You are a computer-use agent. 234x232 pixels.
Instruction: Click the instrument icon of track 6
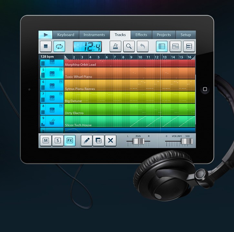pos(52,86)
